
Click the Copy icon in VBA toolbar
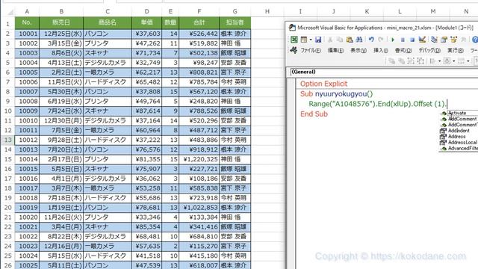[340, 40]
